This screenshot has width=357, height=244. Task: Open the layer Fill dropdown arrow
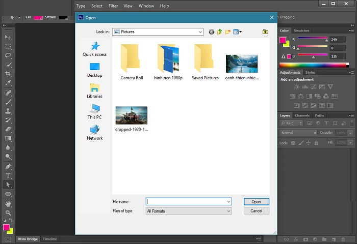pyautogui.click(x=351, y=143)
